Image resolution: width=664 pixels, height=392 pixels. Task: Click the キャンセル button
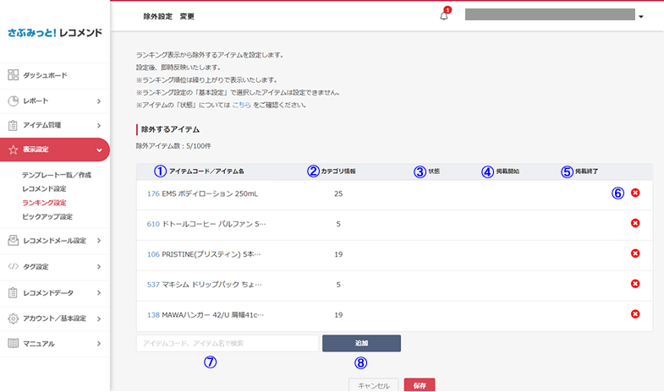[x=374, y=384]
